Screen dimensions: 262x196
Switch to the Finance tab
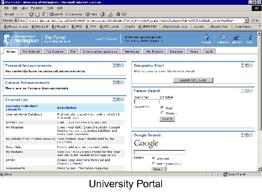176,52
